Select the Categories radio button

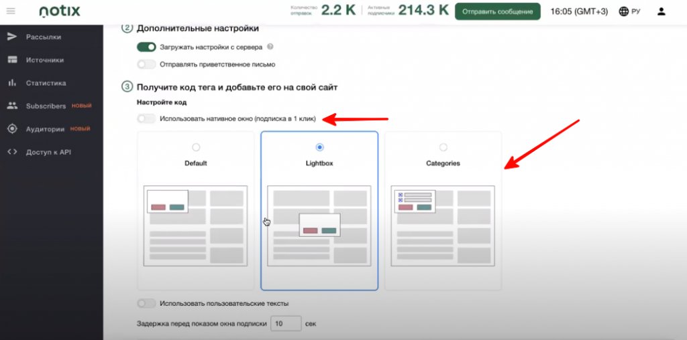443,147
